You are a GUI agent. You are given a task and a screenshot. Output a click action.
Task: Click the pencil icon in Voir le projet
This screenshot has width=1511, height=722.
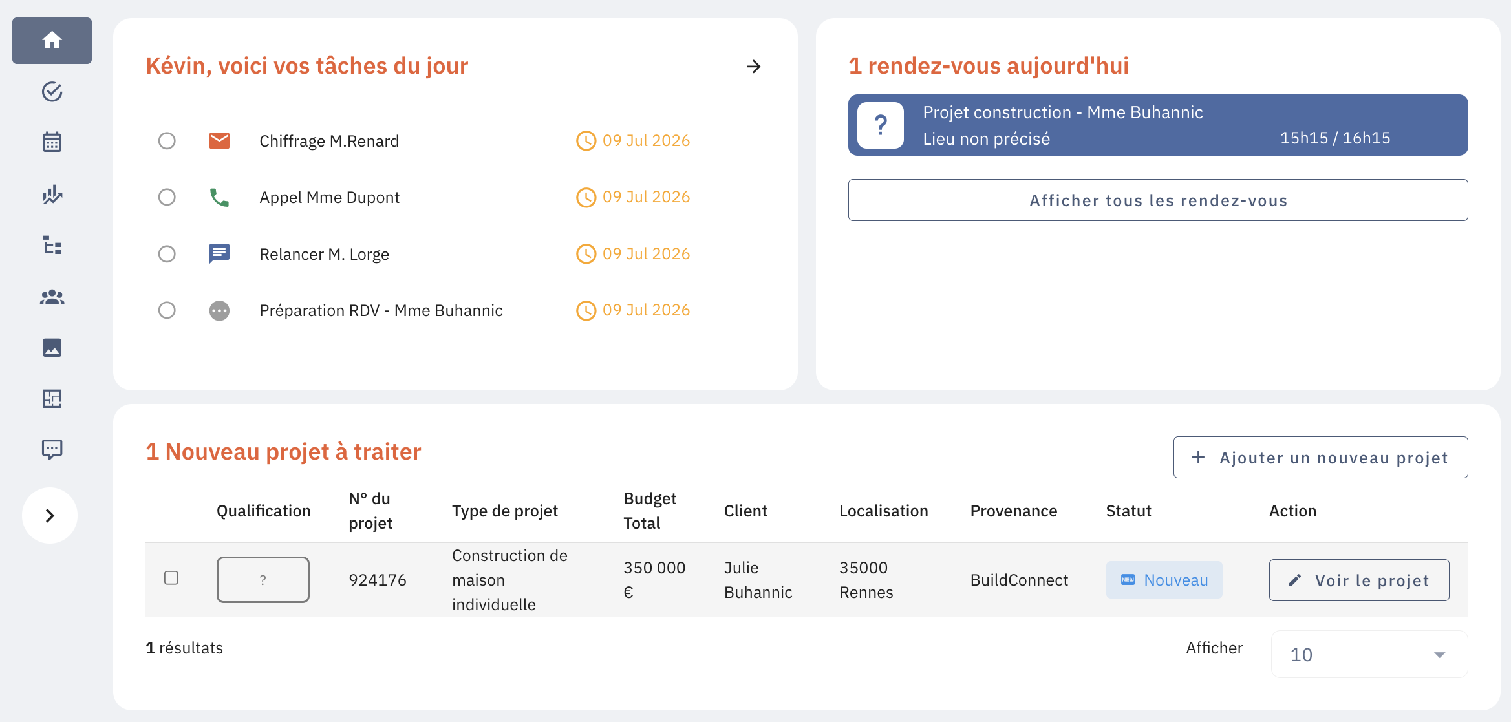(x=1294, y=580)
